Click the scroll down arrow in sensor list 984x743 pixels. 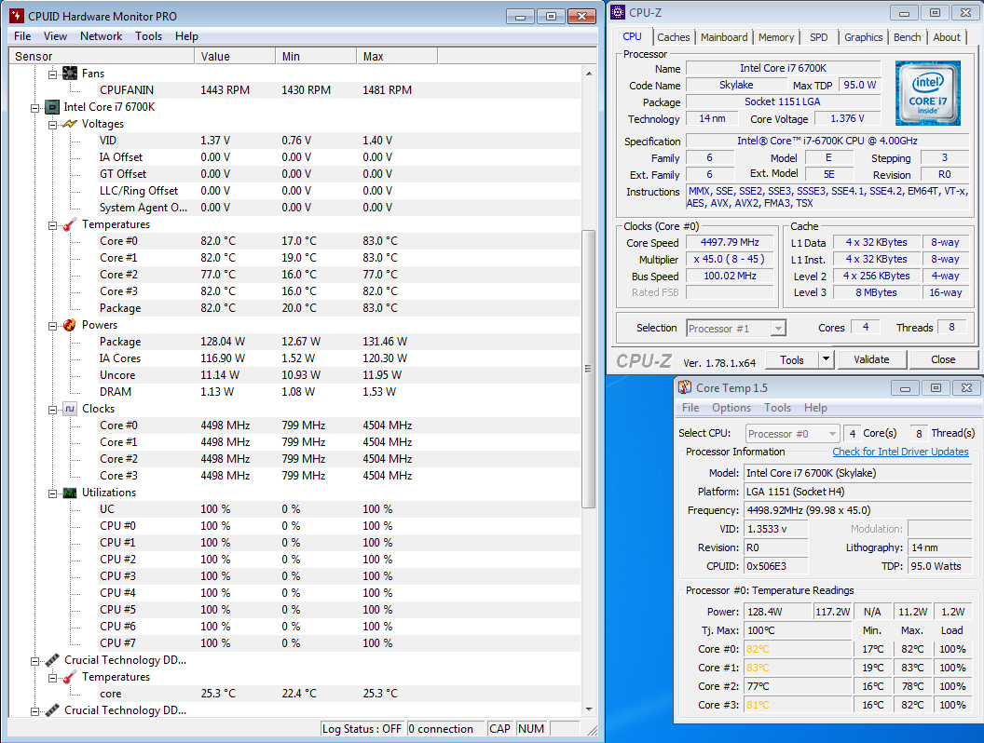589,709
